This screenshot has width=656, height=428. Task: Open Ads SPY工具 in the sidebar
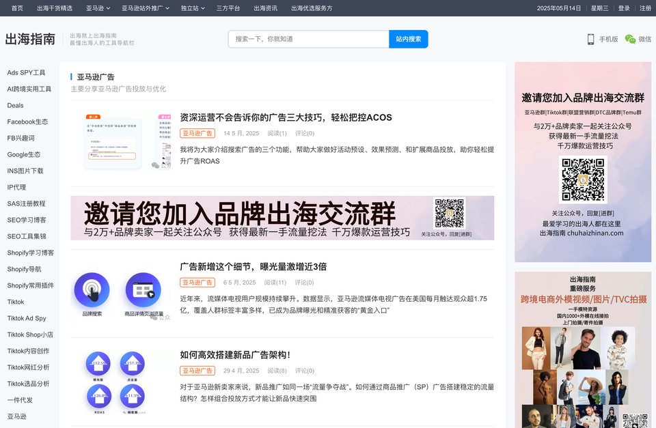[x=26, y=72]
